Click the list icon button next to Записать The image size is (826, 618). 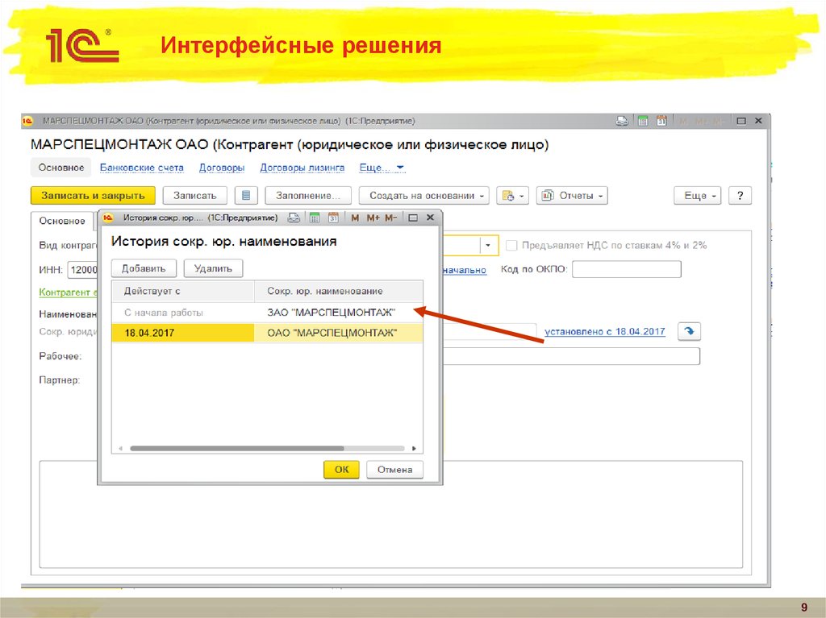click(x=246, y=196)
